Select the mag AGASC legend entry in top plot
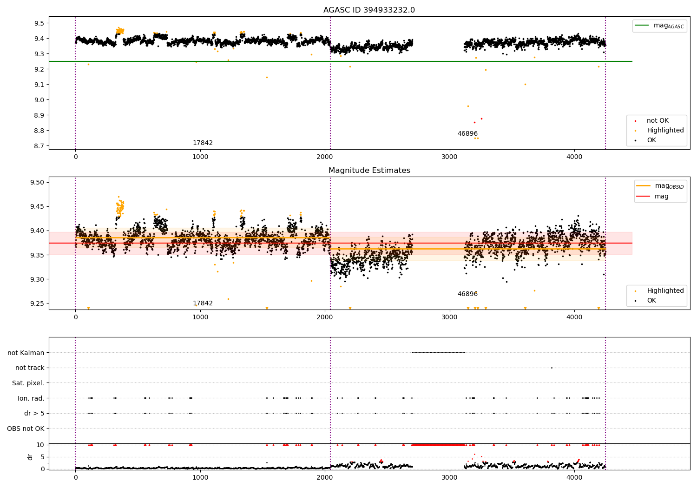This screenshot has height=488, width=697. click(x=659, y=26)
